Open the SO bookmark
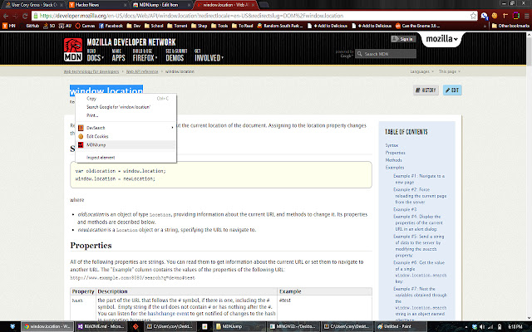This screenshot has width=532, height=332. [x=49, y=26]
